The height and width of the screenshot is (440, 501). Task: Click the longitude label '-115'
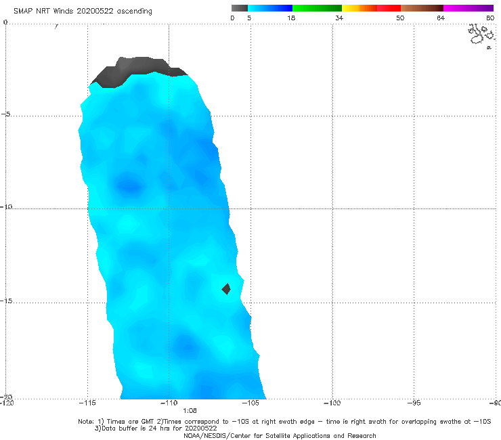coord(87,403)
